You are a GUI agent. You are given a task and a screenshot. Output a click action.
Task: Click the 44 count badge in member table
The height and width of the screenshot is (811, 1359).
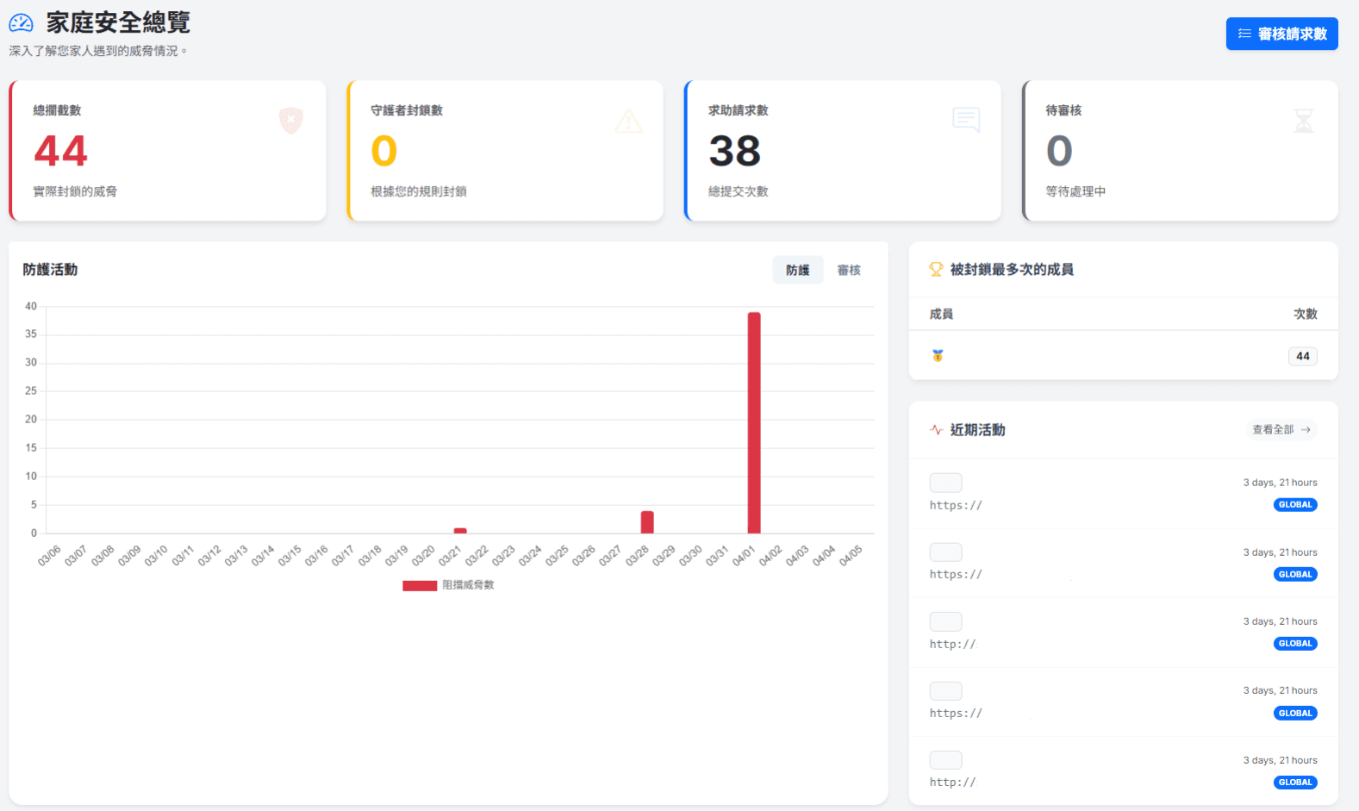(1302, 356)
